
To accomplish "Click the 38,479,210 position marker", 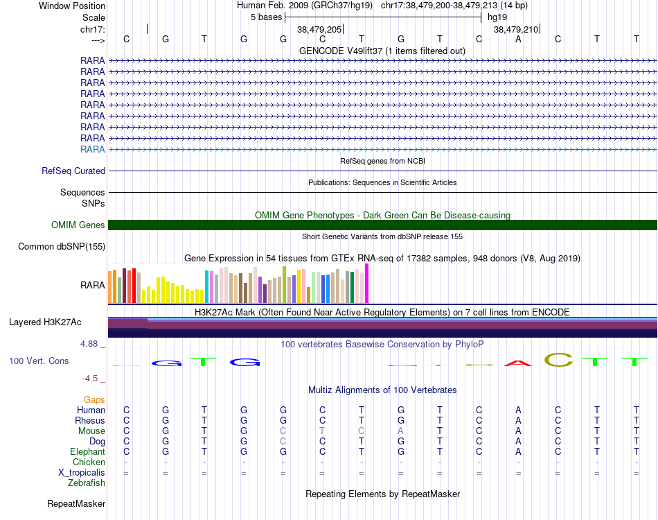I will 516,29.
